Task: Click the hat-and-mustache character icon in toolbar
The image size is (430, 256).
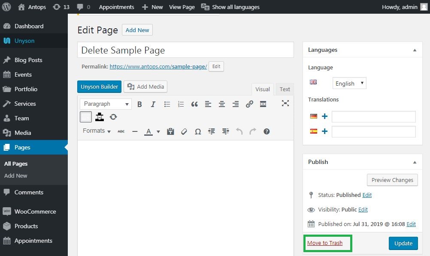Action: tap(100, 117)
